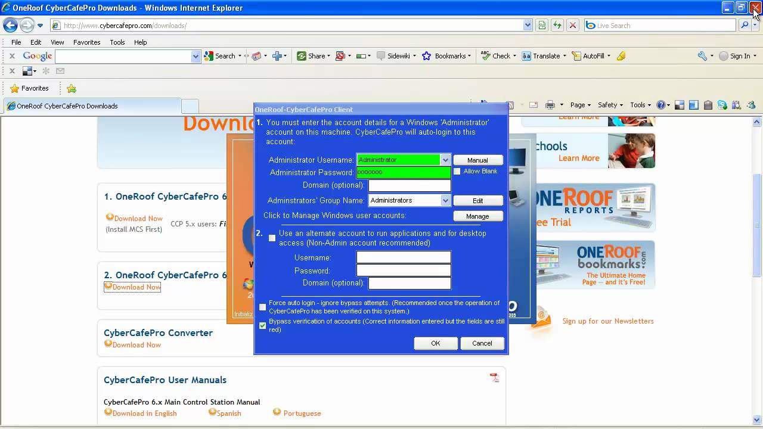Open a new blank browser tab
Screen dimensions: 763x429
tap(190, 106)
